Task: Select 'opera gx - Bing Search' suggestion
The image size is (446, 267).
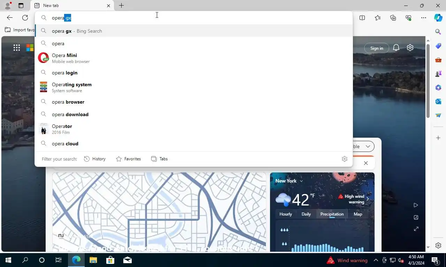Action: tap(194, 31)
